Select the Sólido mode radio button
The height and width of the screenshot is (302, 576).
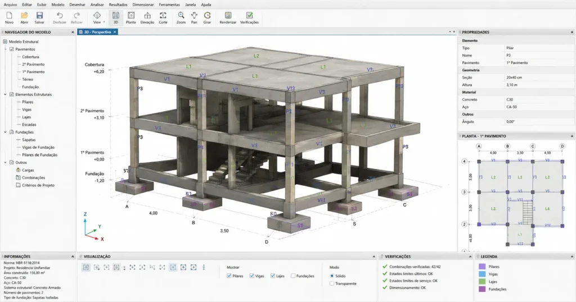[332, 276]
